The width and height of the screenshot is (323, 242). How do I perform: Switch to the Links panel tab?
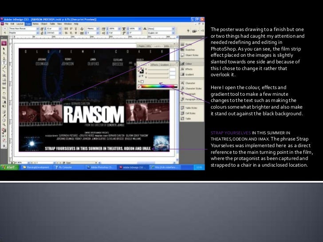(x=167, y=46)
